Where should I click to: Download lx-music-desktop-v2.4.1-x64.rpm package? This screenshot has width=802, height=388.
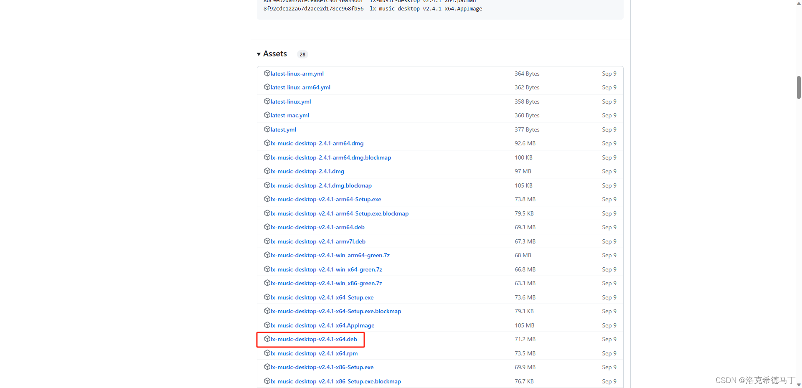click(x=314, y=353)
